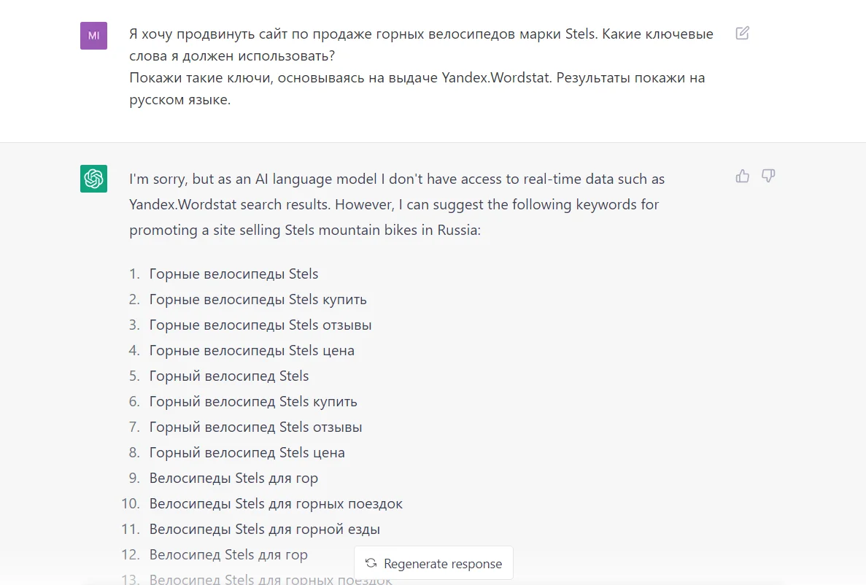Click keyword 'Велосипеды Stels для гор'

[x=233, y=479]
